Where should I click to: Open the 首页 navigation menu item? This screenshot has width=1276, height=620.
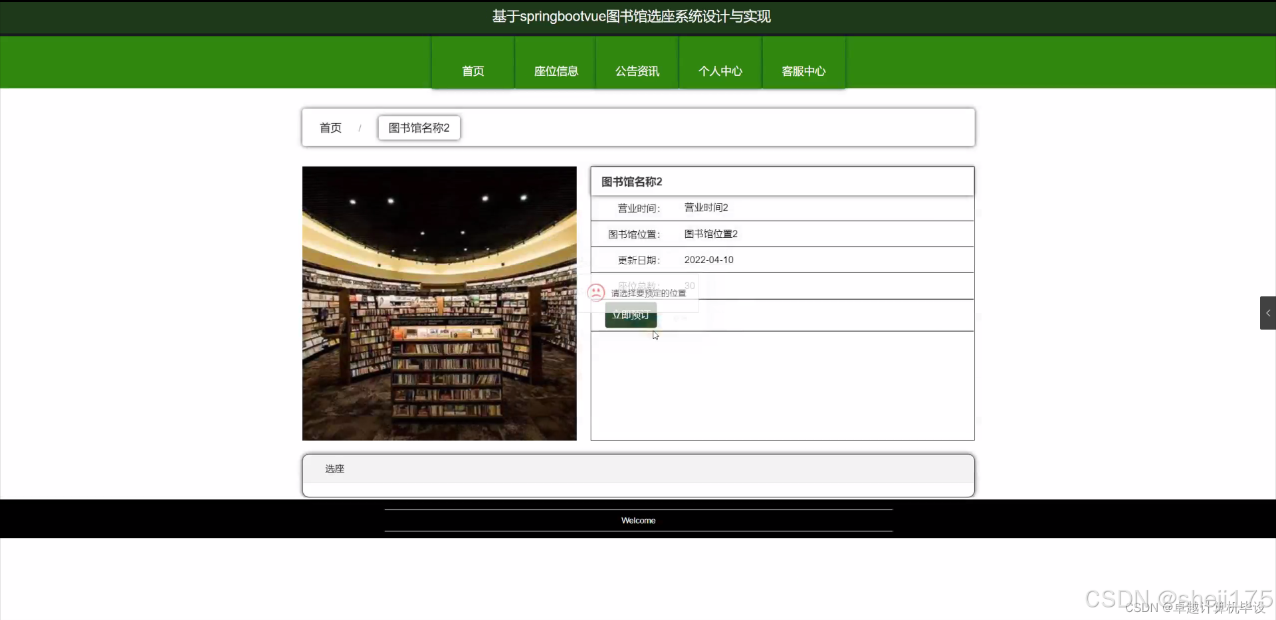pos(473,63)
